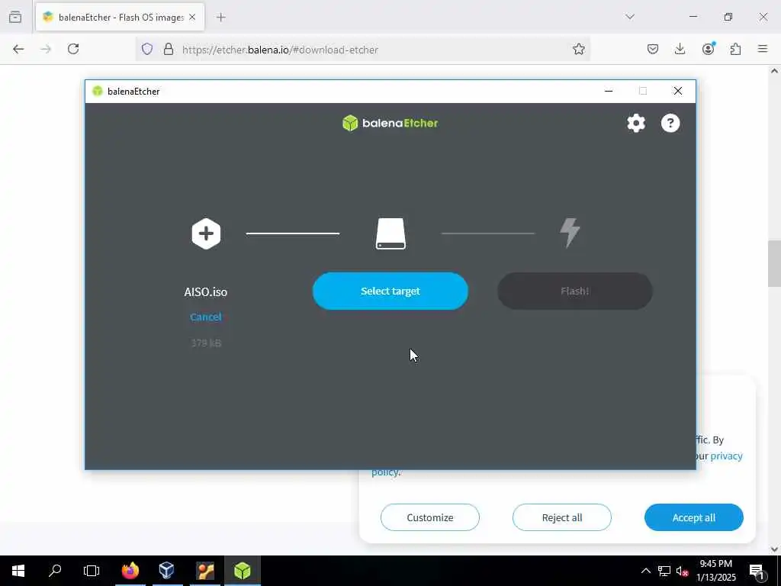Open the notification center icon
Viewport: 781px width, 586px height.
tap(757, 571)
